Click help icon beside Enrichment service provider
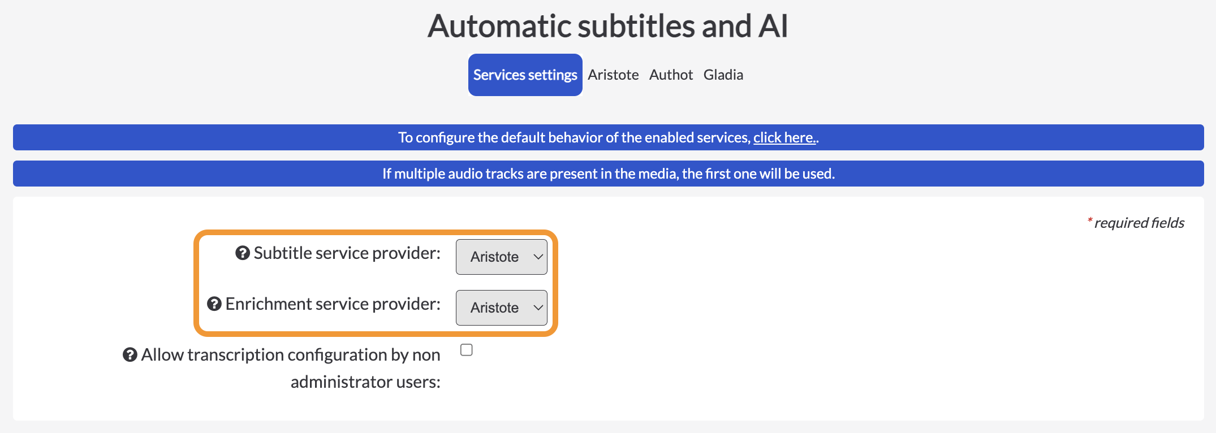 [214, 304]
